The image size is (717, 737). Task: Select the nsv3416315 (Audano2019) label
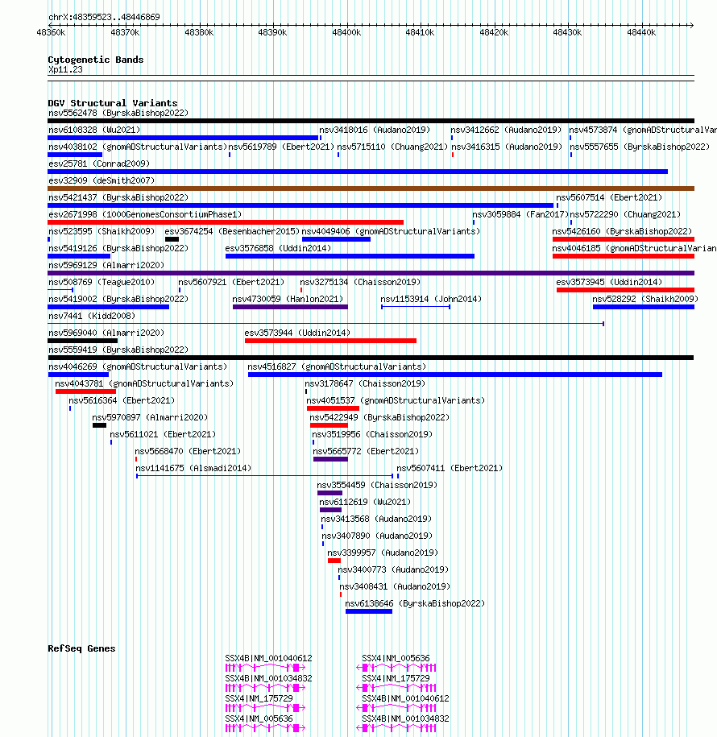pyautogui.click(x=507, y=147)
